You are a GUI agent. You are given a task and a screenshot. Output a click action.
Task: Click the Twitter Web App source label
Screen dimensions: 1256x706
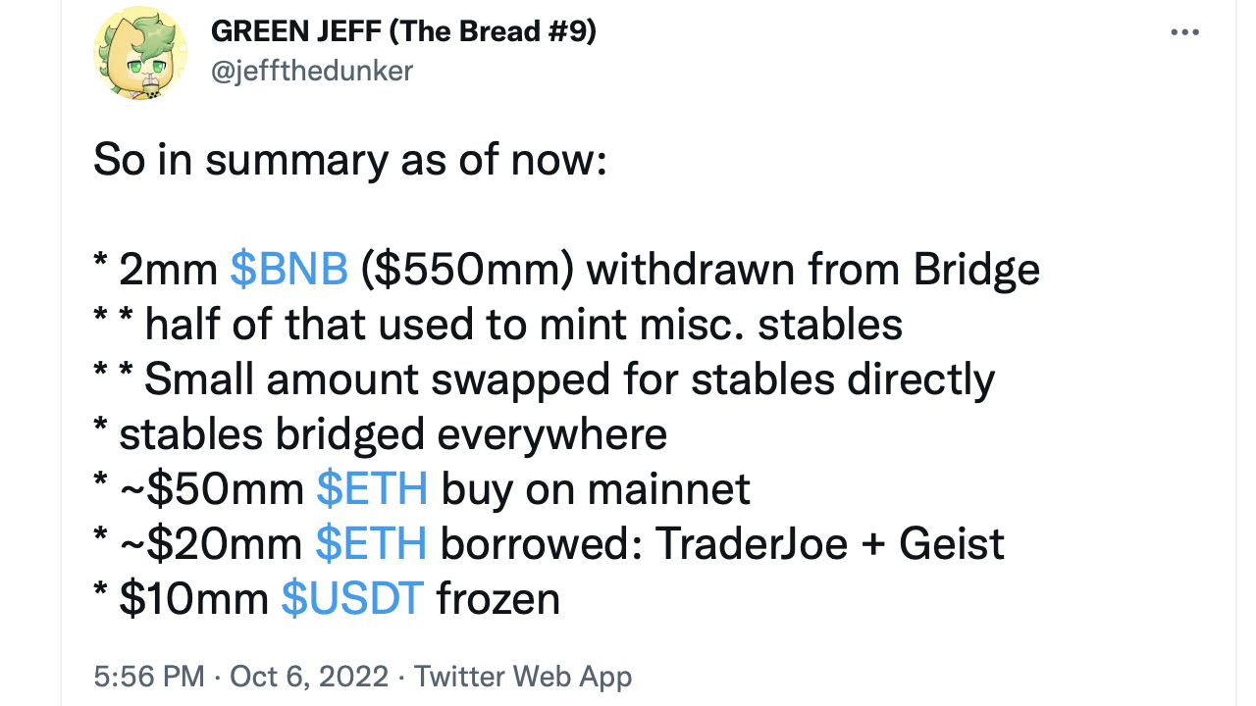pos(523,677)
